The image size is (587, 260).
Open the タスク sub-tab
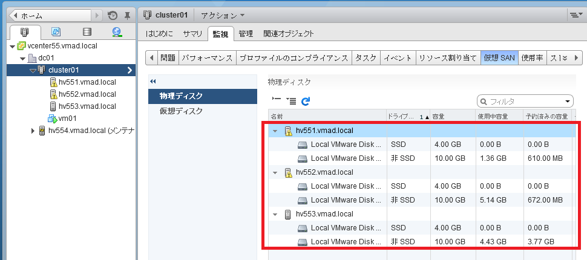pyautogui.click(x=366, y=58)
